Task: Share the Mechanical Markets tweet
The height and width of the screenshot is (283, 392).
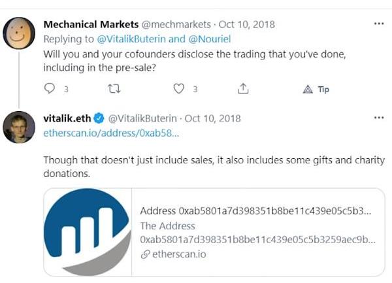Action: 242,89
